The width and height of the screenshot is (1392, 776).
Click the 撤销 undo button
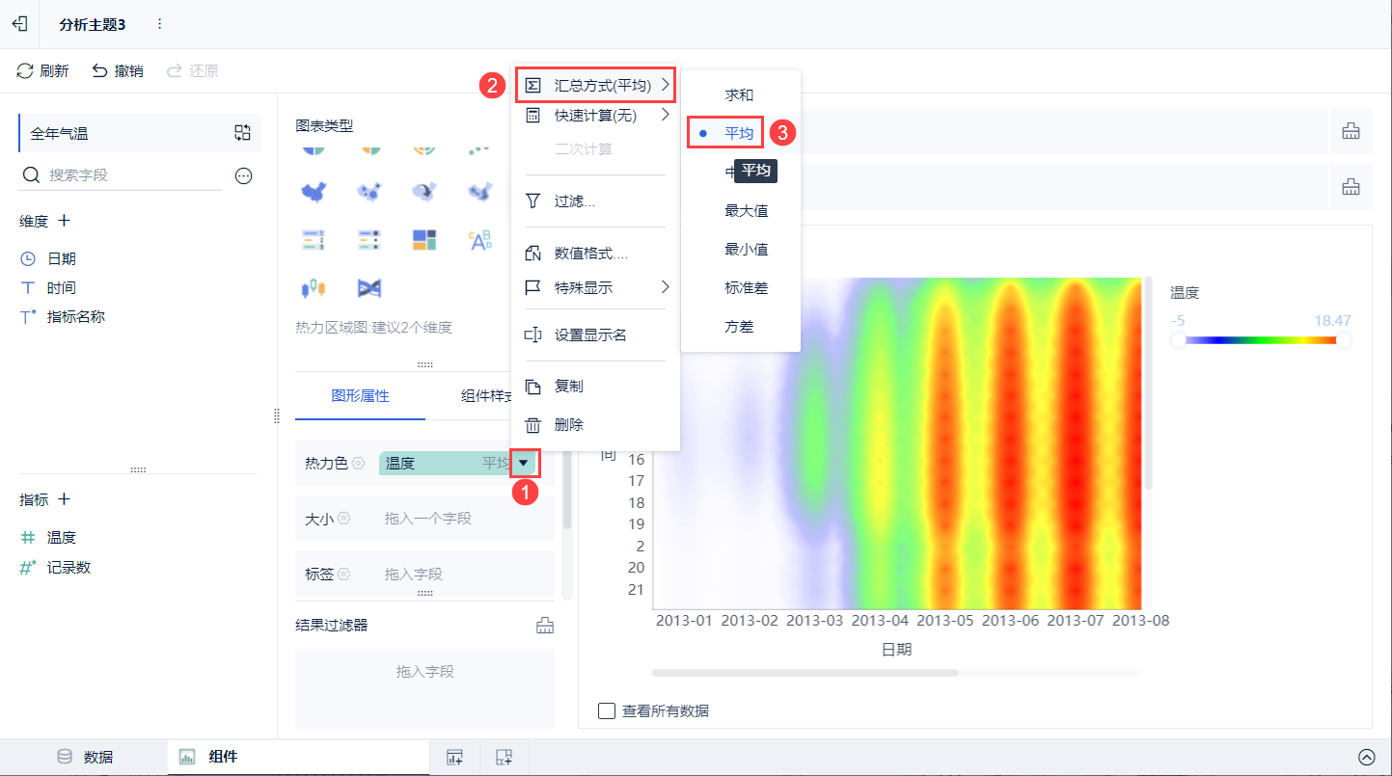[x=118, y=70]
